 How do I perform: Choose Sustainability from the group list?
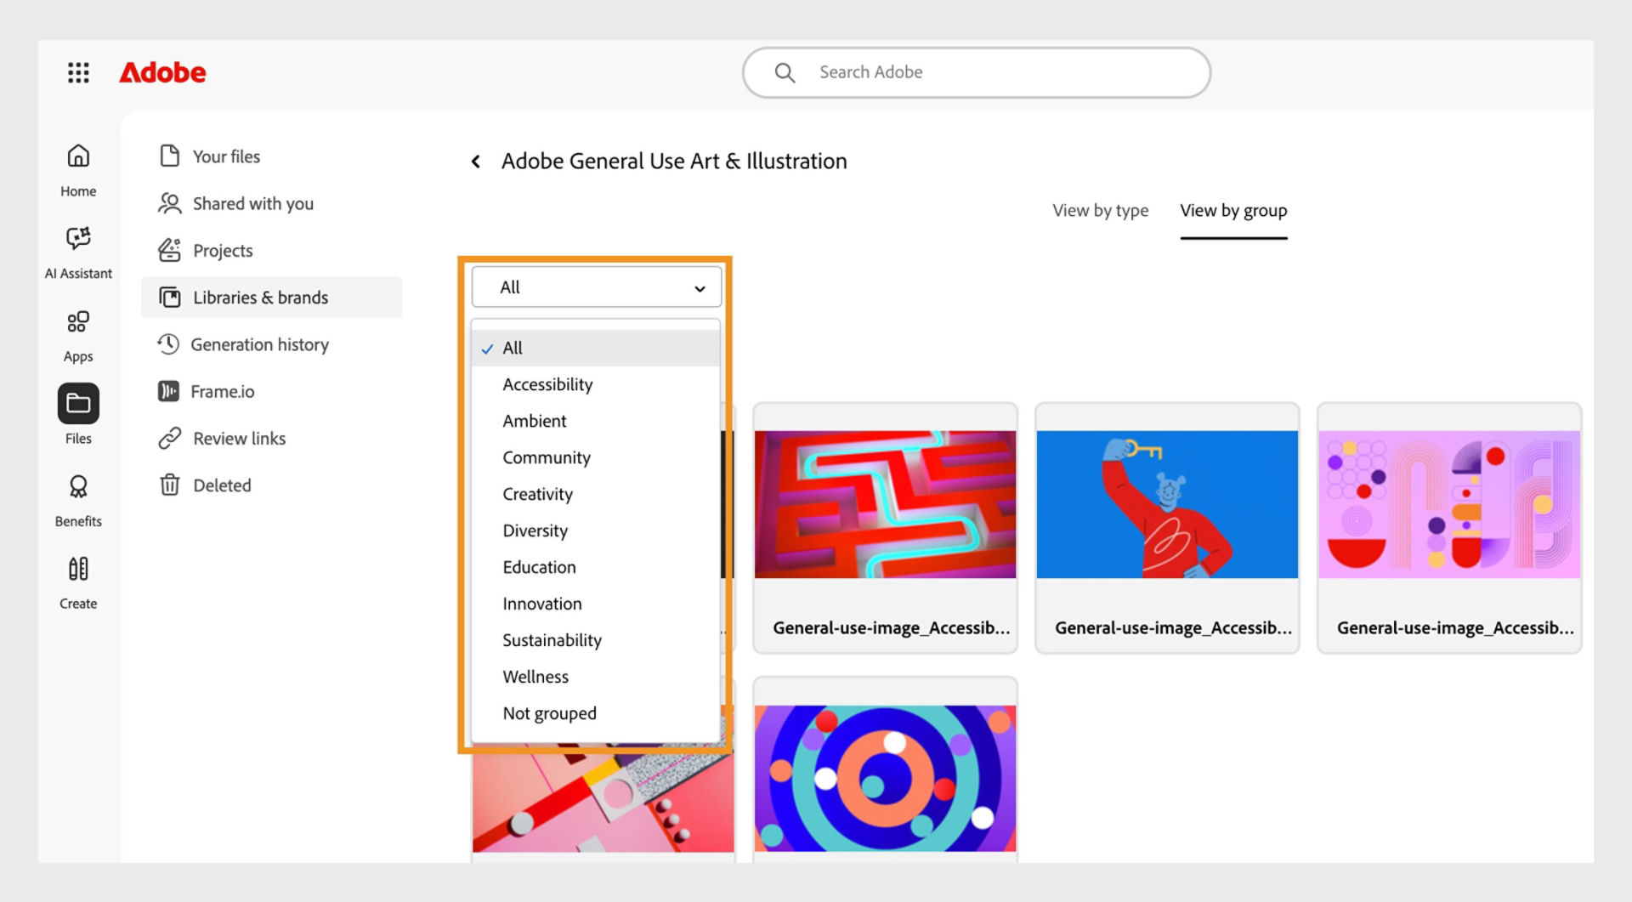point(596,640)
